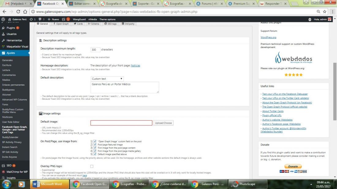The height and width of the screenshot is (189, 337).
Task: Click the Yoast SEO admin bar icon
Action: tap(64, 19)
